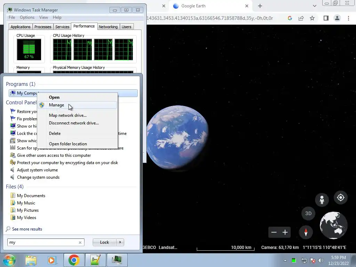Click the taskbar clock showing 5:59 PM
The height and width of the screenshot is (267, 356).
(x=338, y=260)
